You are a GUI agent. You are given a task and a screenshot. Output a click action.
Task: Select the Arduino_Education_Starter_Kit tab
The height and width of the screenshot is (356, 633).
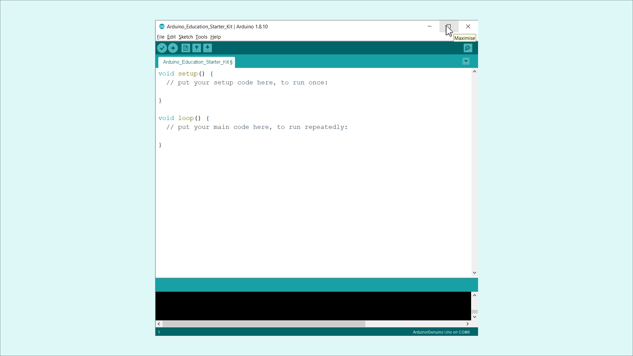(x=197, y=62)
